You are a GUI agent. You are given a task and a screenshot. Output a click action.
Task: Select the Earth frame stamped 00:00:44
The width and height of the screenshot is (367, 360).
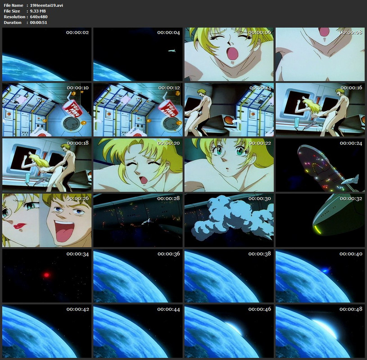(138, 331)
